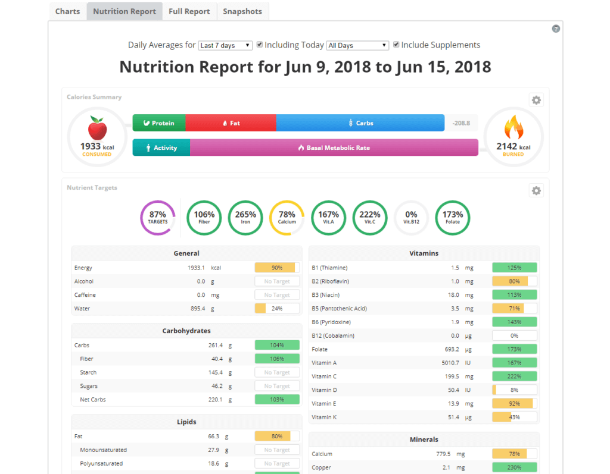The height and width of the screenshot is (474, 610).
Task: Click the red apple consumed icon
Action: point(97,128)
